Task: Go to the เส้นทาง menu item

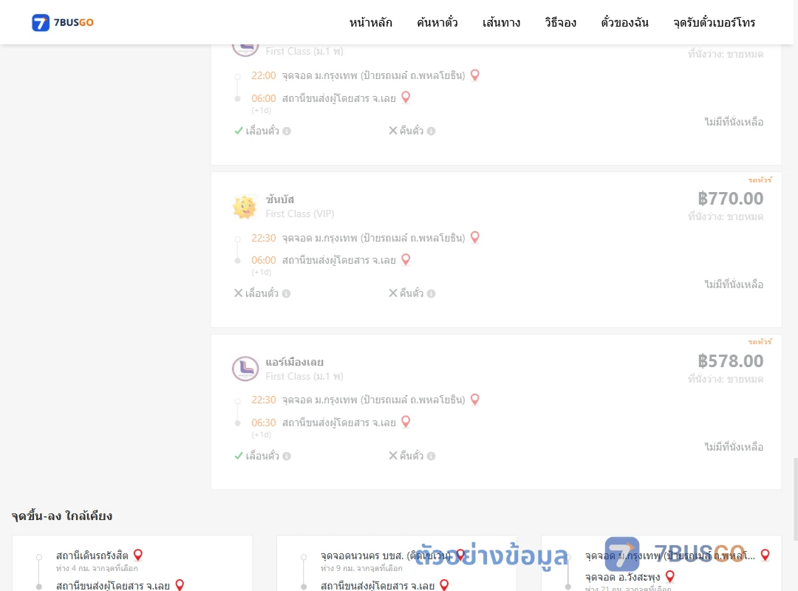Action: tap(501, 22)
